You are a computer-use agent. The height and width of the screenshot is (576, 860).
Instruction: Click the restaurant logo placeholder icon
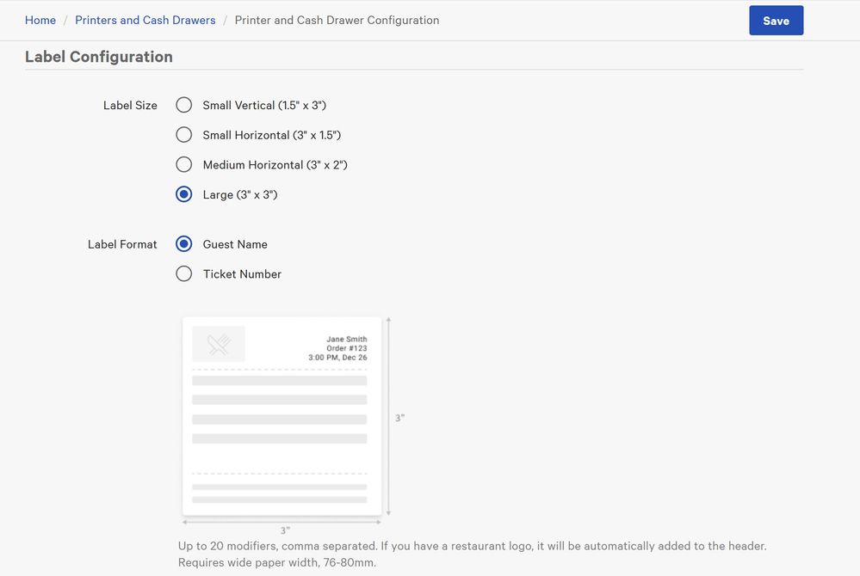pos(219,344)
